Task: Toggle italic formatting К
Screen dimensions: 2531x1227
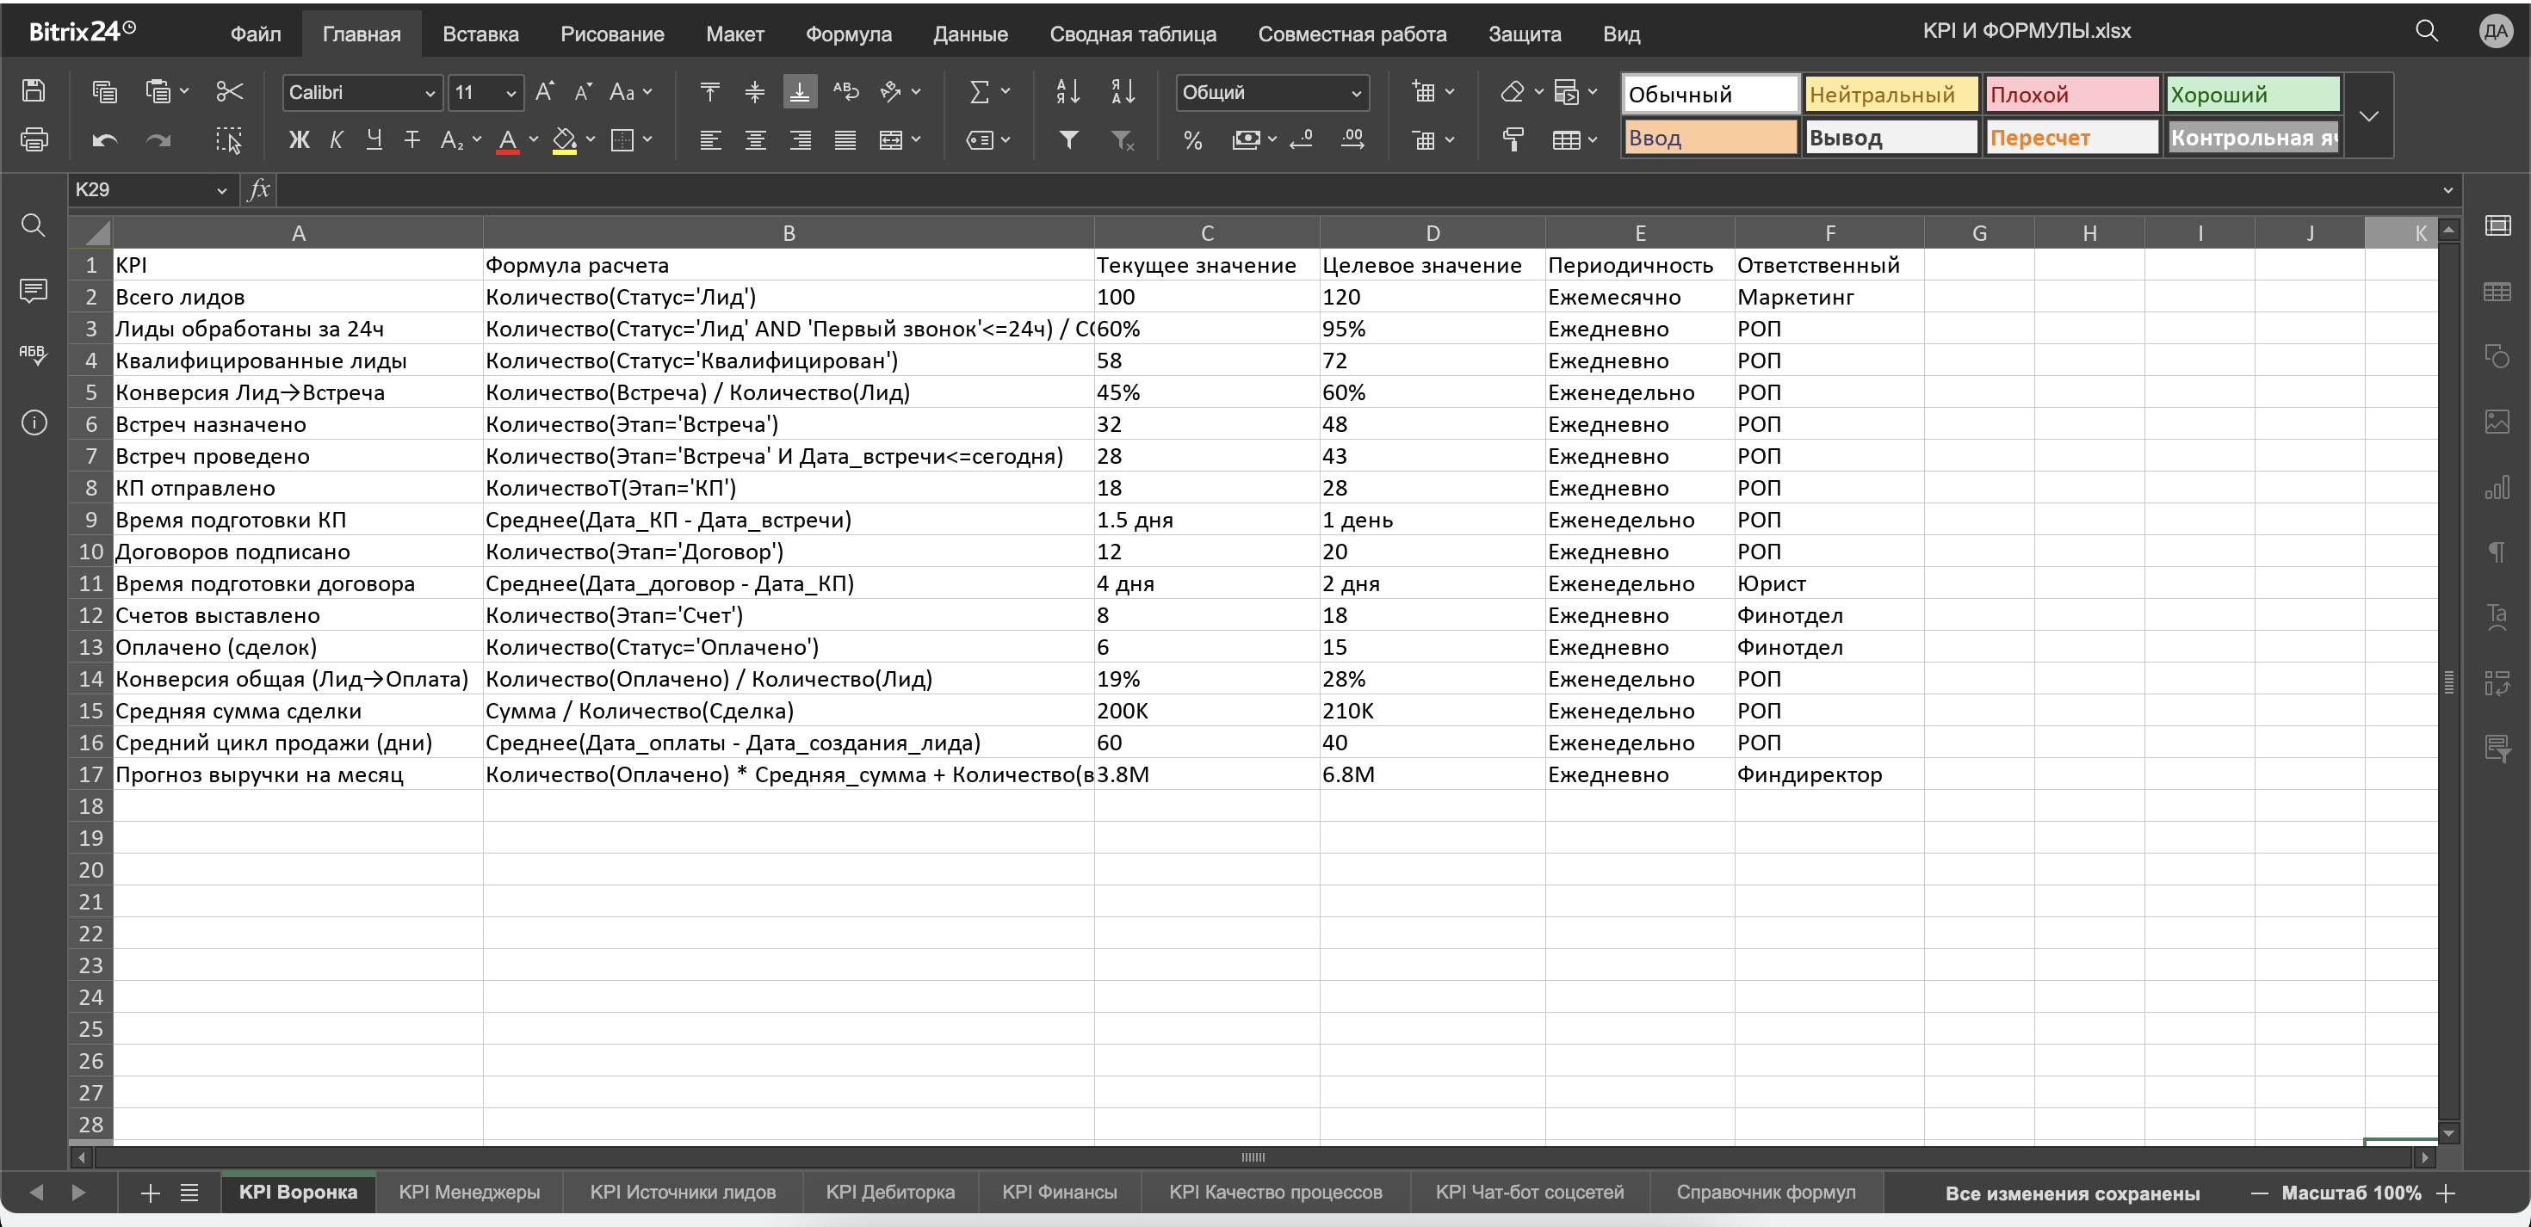Action: point(336,140)
